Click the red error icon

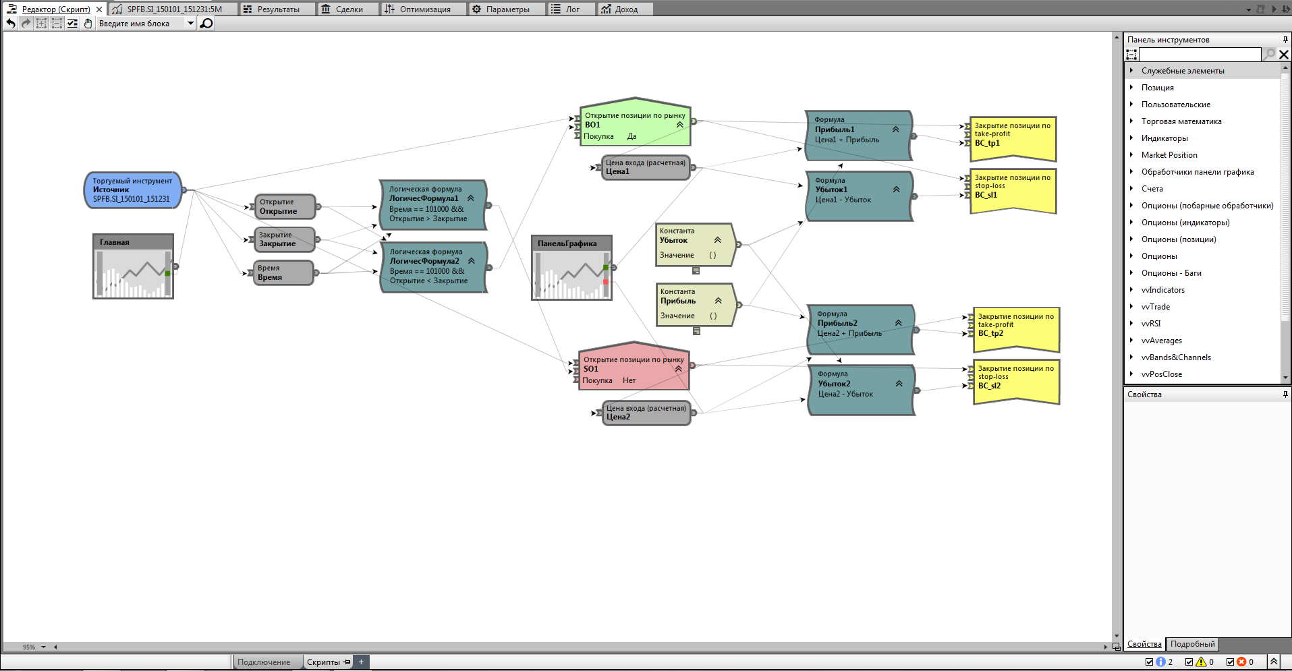tap(1241, 662)
